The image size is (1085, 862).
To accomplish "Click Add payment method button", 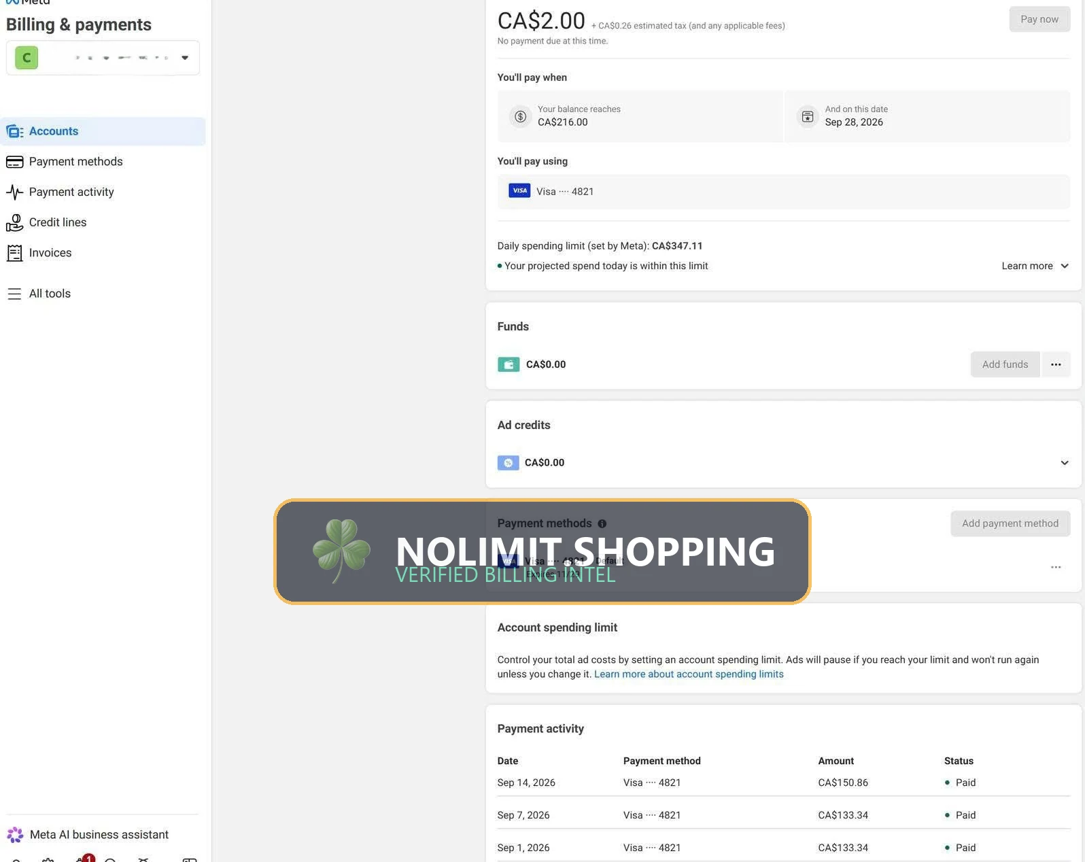I will click(1010, 523).
